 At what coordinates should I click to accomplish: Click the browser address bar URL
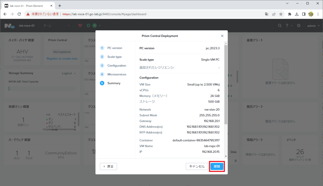(104, 14)
